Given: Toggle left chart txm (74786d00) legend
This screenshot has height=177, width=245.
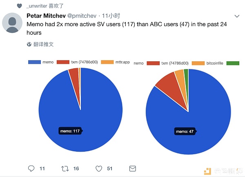Looking at the screenshot, I should click(x=77, y=62).
